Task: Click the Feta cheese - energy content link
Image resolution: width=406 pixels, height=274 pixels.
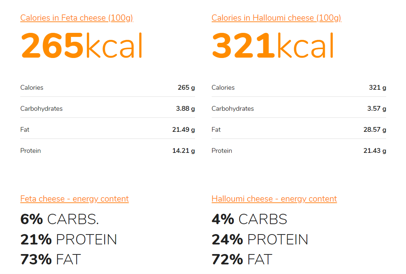Action: (x=74, y=199)
